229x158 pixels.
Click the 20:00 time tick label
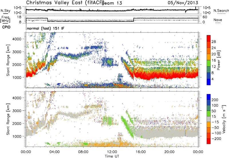[x=169, y=152]
